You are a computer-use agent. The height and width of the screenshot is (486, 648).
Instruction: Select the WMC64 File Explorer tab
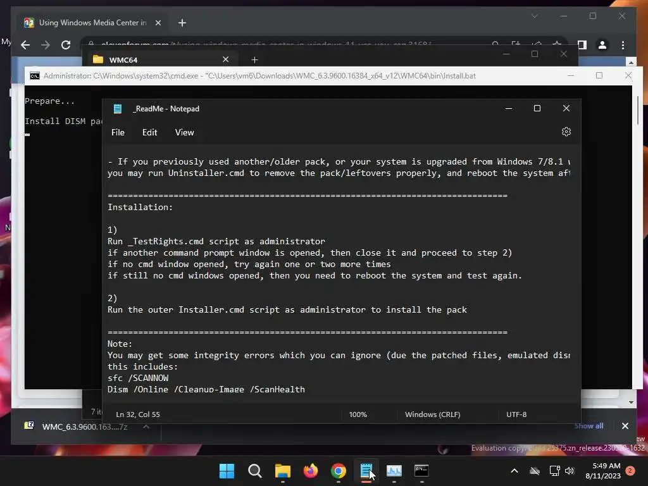point(161,59)
